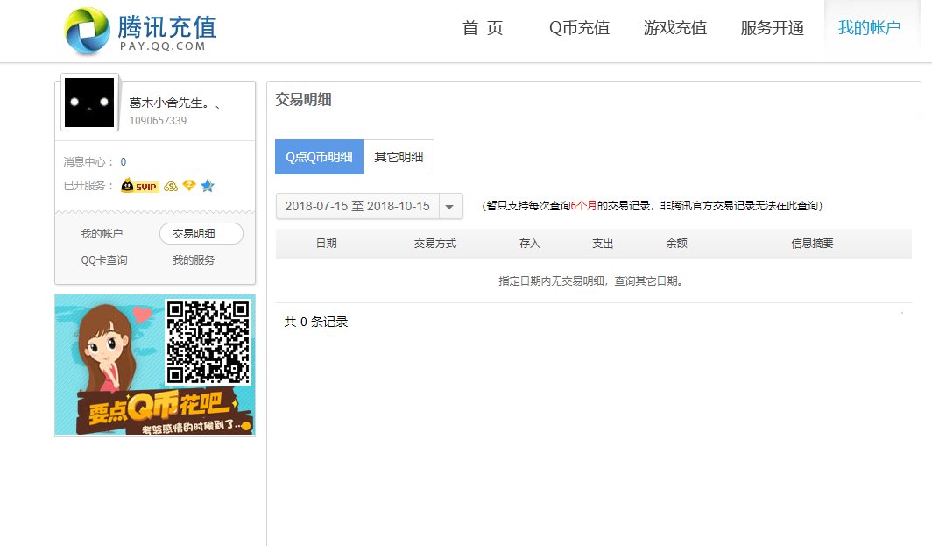Open the QQ卡查询 sidebar link

tap(104, 260)
